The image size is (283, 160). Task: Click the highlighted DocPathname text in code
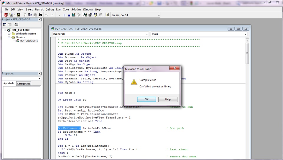69,128
